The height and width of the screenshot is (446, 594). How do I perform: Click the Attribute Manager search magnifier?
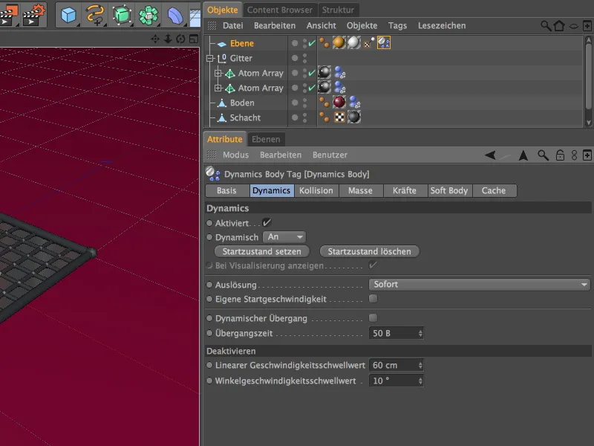tap(543, 155)
